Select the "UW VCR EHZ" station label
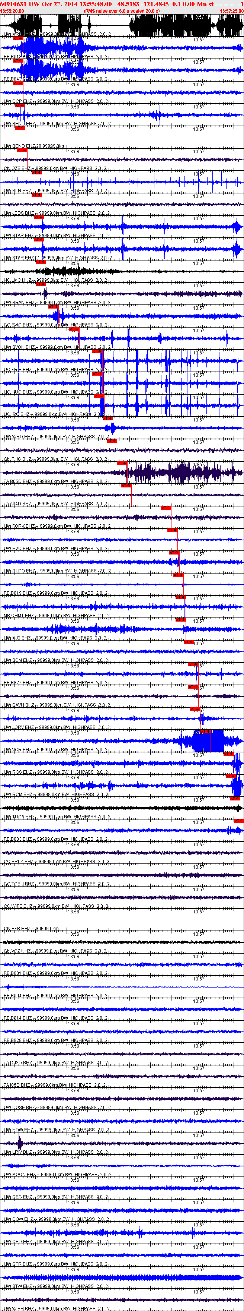Screen dimensions: 244x1311 [x=18, y=751]
